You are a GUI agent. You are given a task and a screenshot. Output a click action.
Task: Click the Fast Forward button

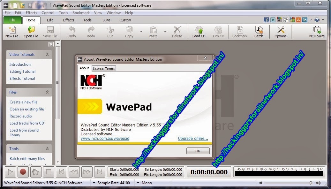click(87, 172)
